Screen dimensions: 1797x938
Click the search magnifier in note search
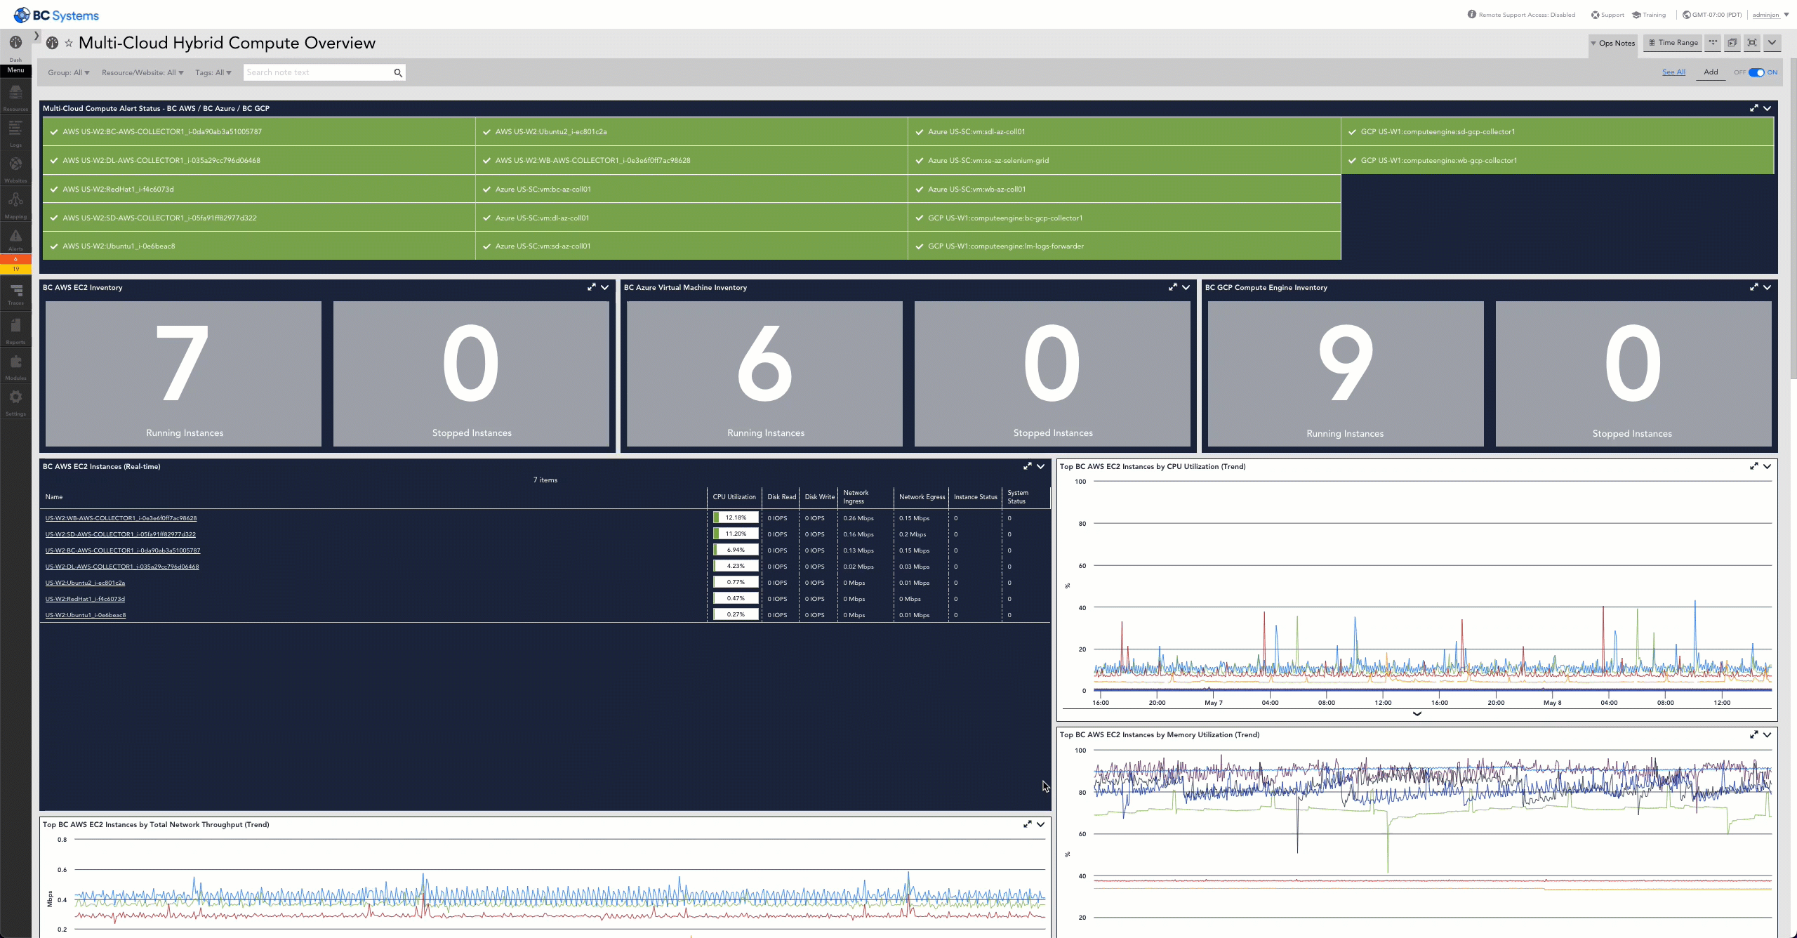coord(398,72)
